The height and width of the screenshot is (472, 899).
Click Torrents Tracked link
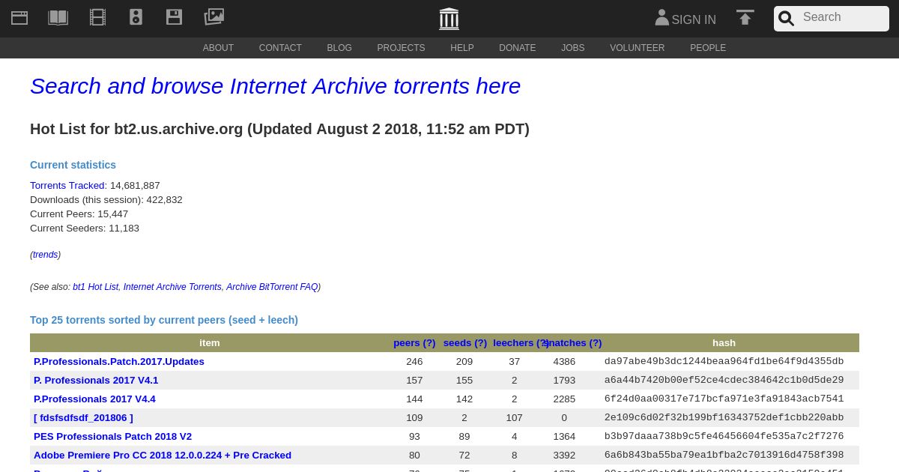[68, 186]
